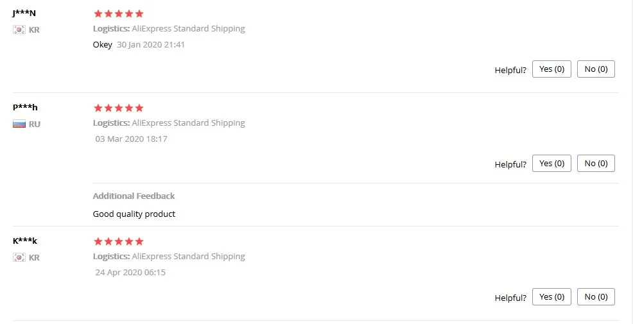Viewport: 633px width, 324px height.
Task: Mark J***N's review as helpful with Yes
Action: [551, 69]
